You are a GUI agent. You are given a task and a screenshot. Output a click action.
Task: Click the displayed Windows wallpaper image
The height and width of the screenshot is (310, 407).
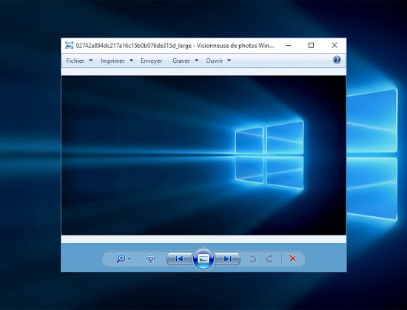point(203,155)
